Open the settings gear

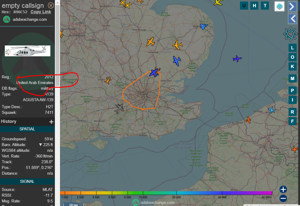[x=290, y=34]
